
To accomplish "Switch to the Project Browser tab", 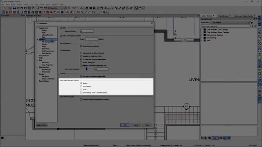I will click(223, 16).
